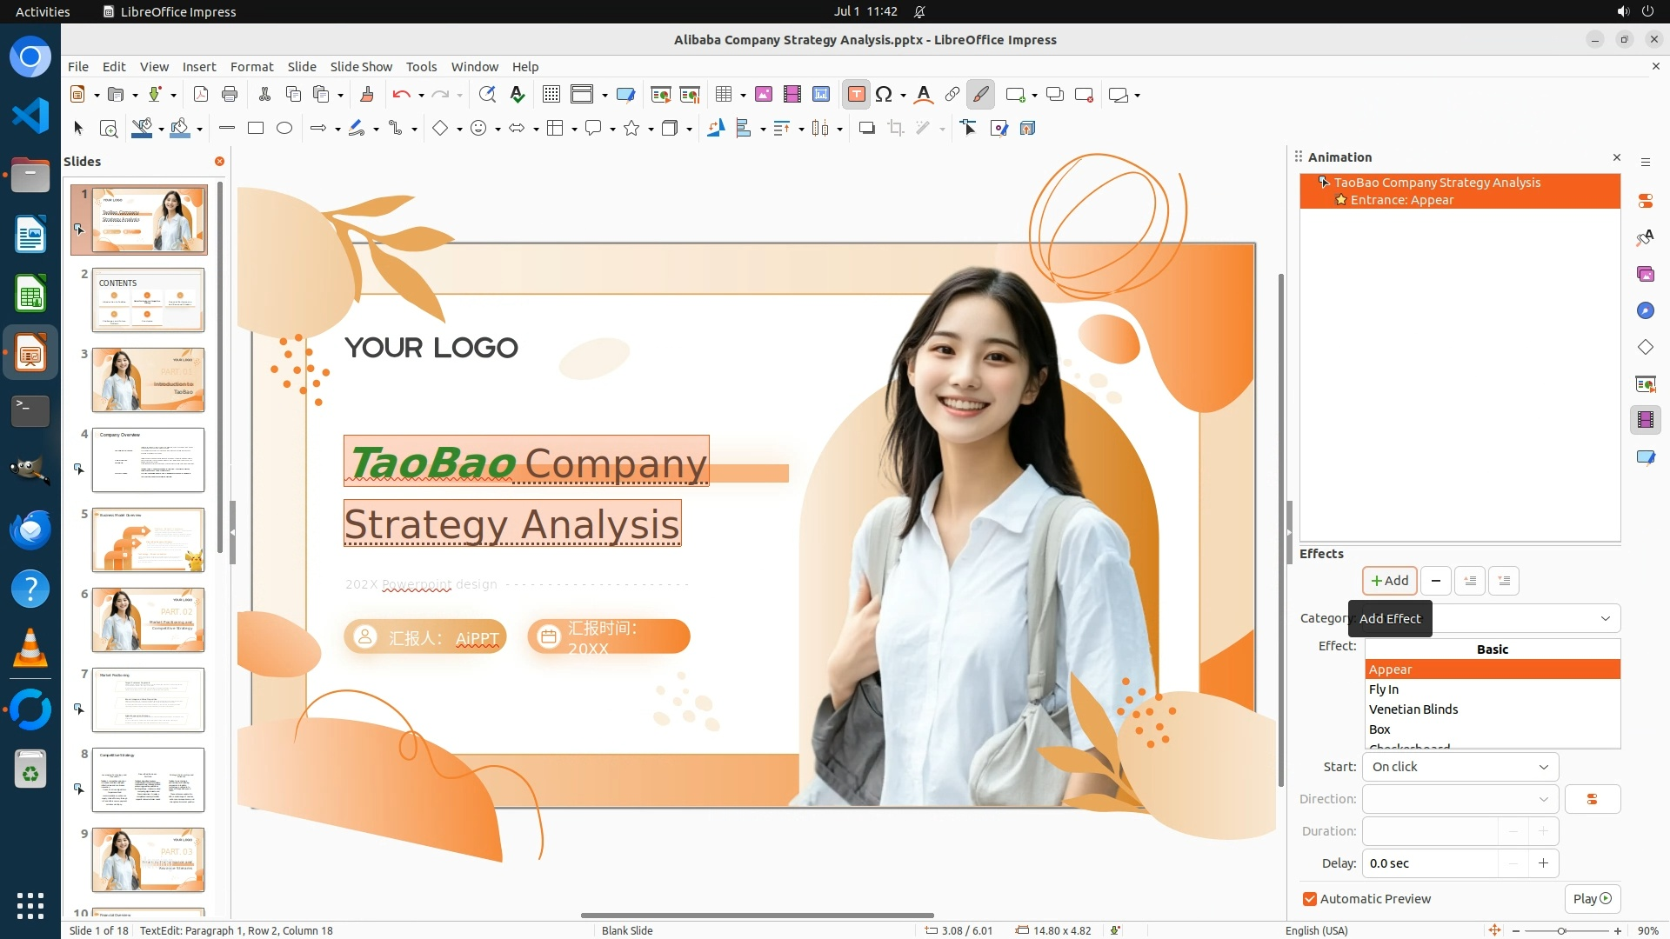Open the Navigator sidebar icon

(1645, 310)
